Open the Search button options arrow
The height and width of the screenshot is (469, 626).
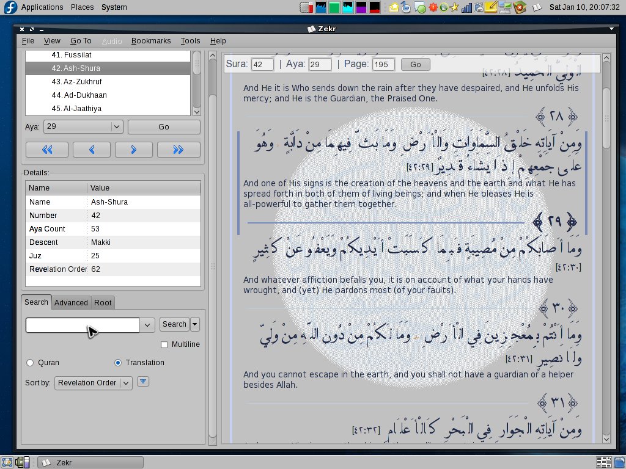(195, 324)
